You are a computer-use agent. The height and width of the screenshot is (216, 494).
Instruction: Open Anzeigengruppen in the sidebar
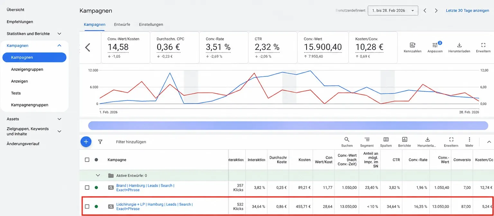click(x=27, y=69)
